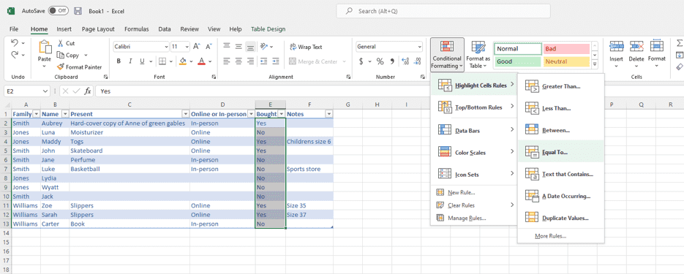Open the Calibri font name dropdown
Screen dimensions: 684x274
(166, 47)
